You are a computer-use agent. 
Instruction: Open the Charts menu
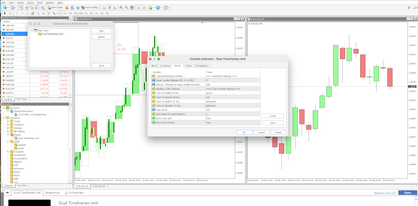(30, 2)
